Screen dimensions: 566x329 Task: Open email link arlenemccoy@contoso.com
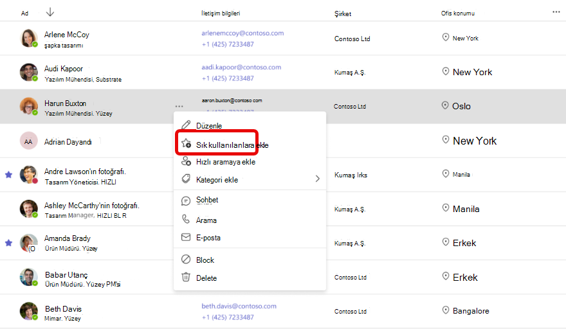tap(242, 33)
